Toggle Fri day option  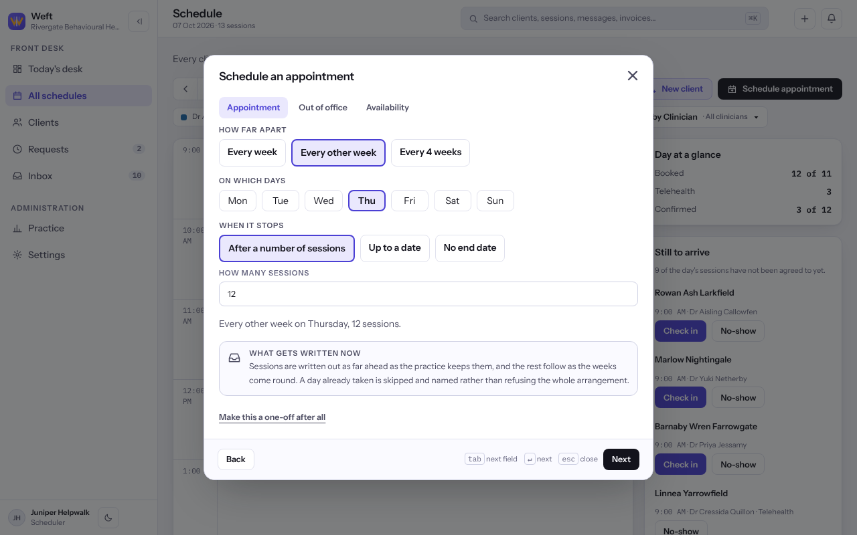(x=410, y=201)
